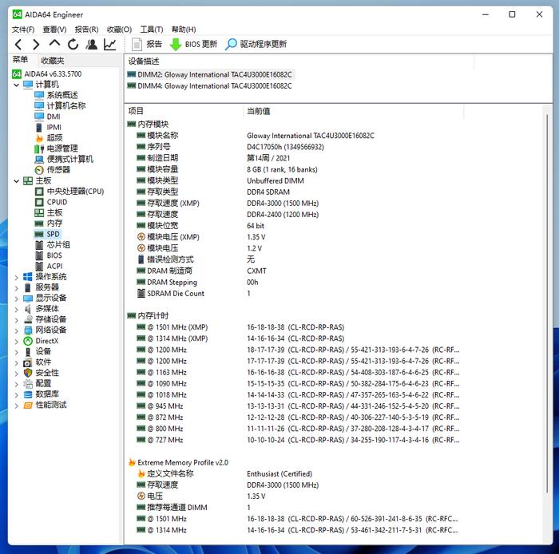This screenshot has height=554, width=559.
Task: Click the 操作系统 Windows logo icon
Action: (27, 277)
